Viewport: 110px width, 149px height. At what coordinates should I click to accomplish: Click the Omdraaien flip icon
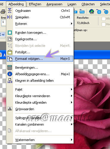pos(10,11)
